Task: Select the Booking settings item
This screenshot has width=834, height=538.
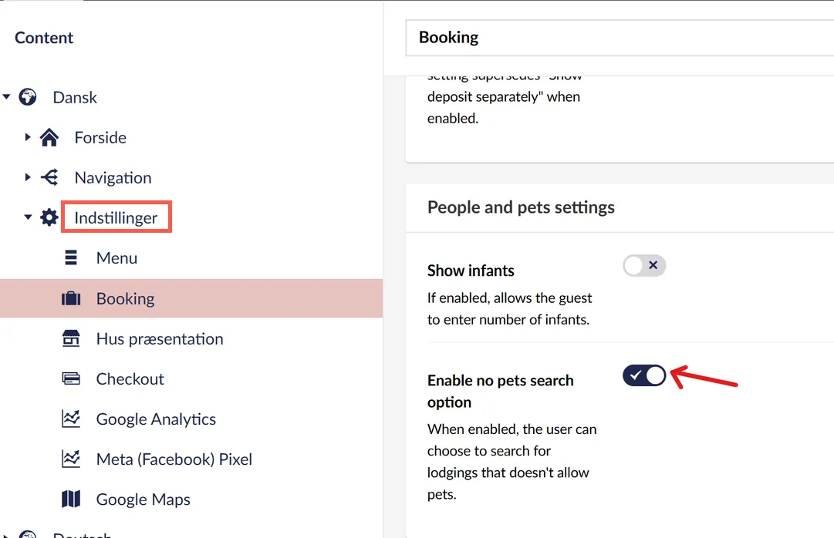Action: [x=126, y=298]
